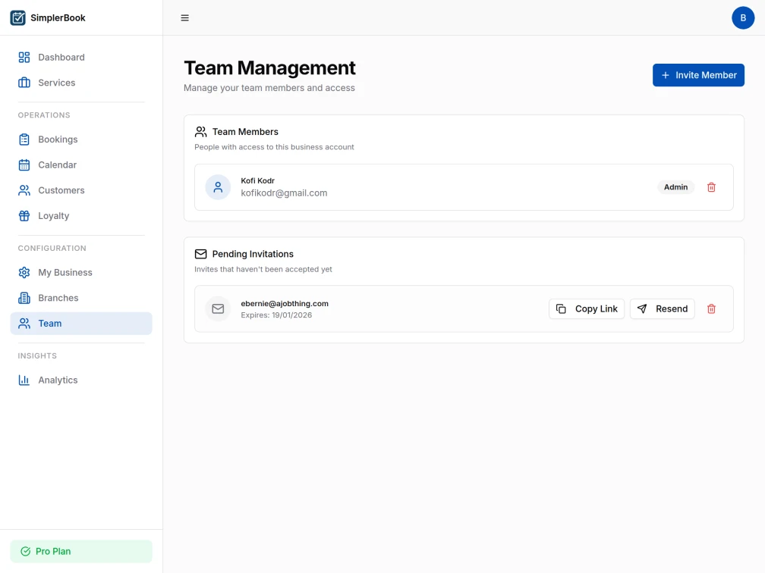Resend the invitation to ebernie@ajobthing.com

[662, 309]
